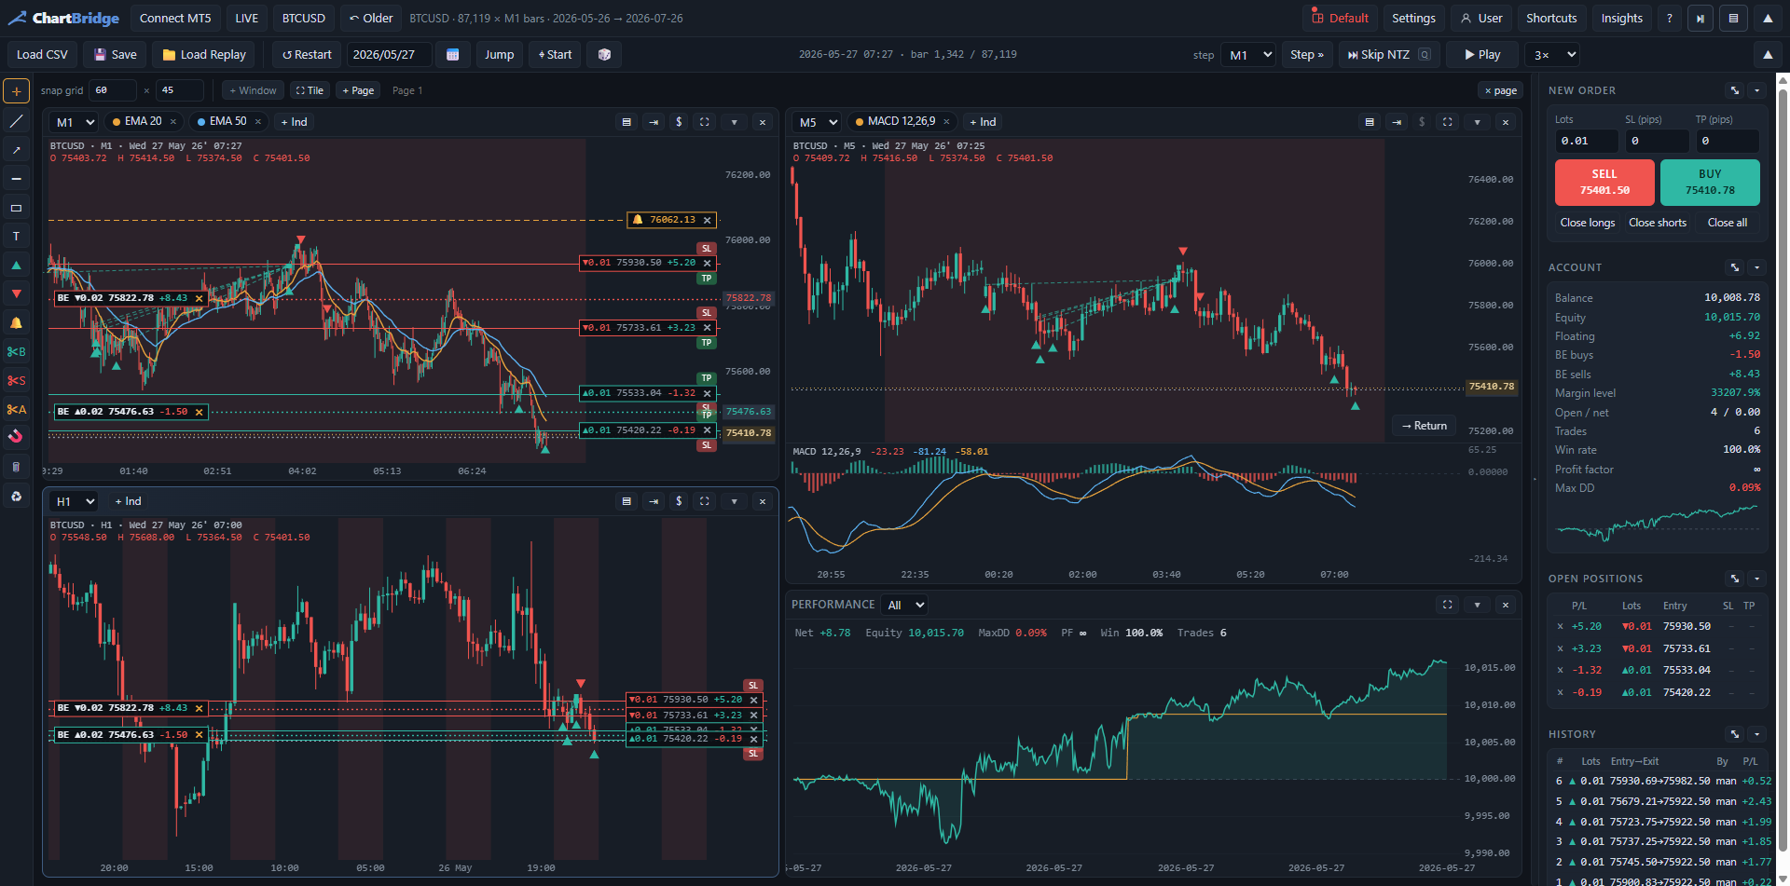Open the 3× playback speed dropdown
The width and height of the screenshot is (1790, 886).
click(x=1552, y=55)
